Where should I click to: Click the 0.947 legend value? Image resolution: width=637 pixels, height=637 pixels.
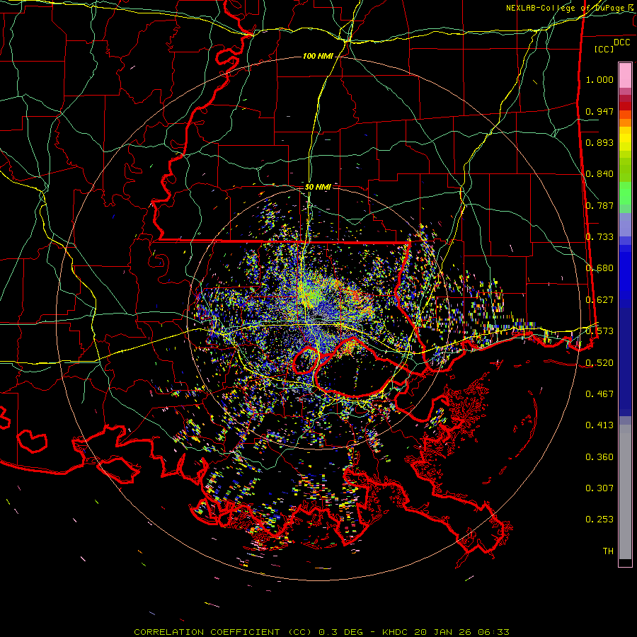click(x=599, y=111)
